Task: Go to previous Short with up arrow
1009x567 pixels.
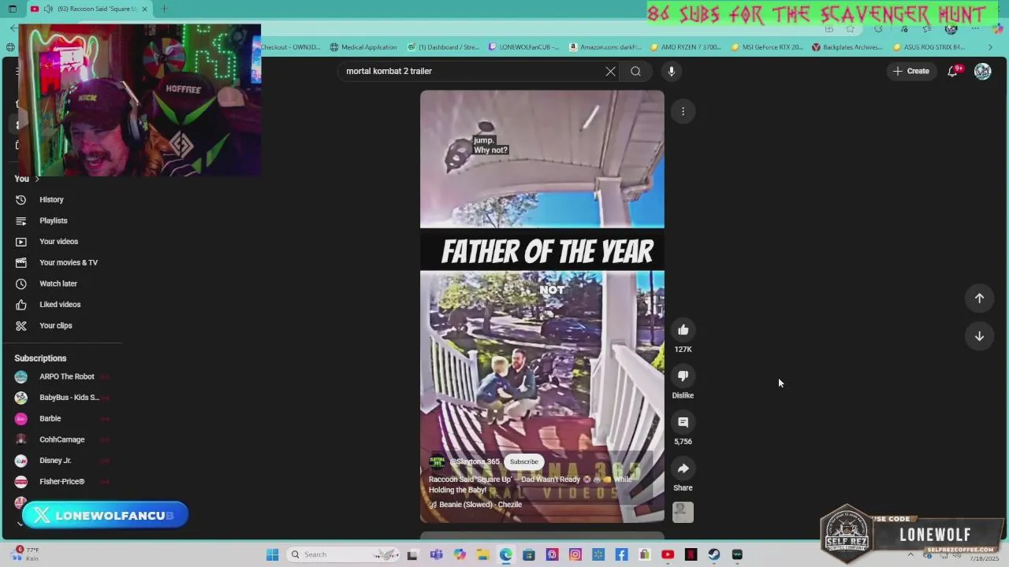Action: click(979, 298)
